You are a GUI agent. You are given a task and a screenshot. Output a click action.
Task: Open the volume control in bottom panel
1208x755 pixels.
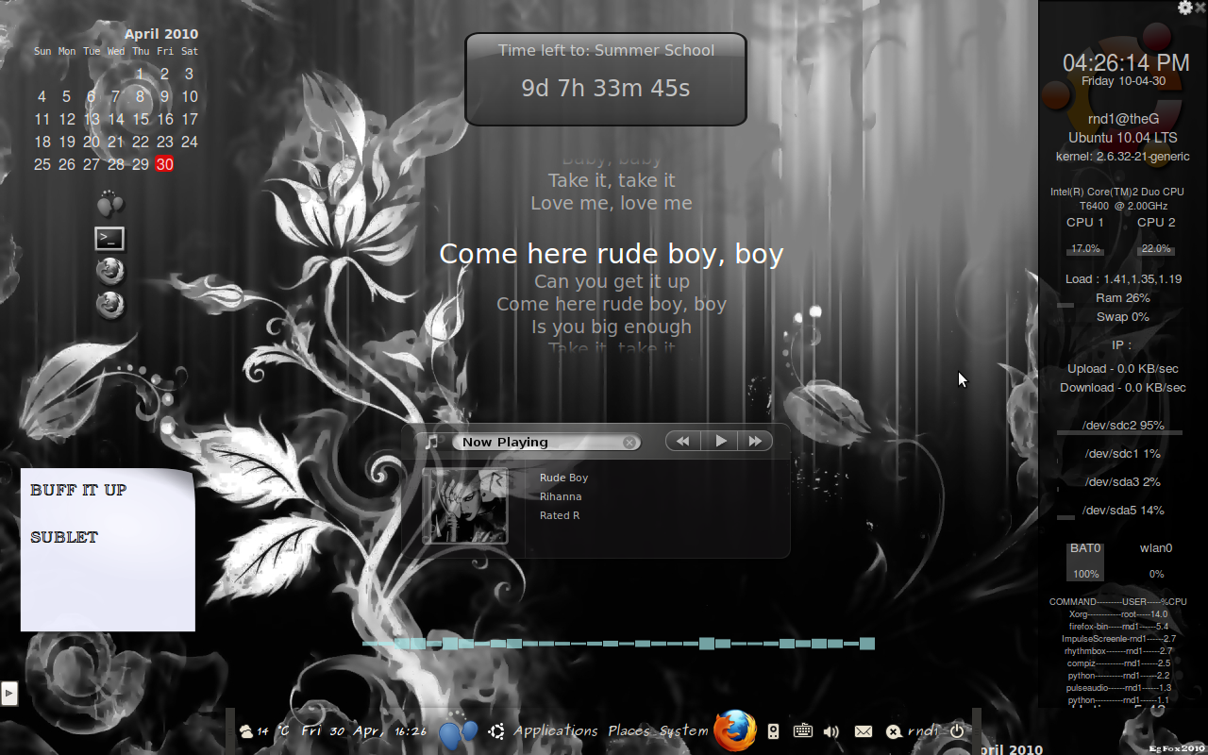click(x=831, y=731)
